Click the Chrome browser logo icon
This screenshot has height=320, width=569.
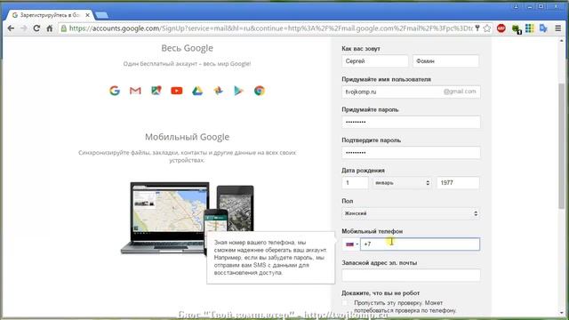click(259, 91)
